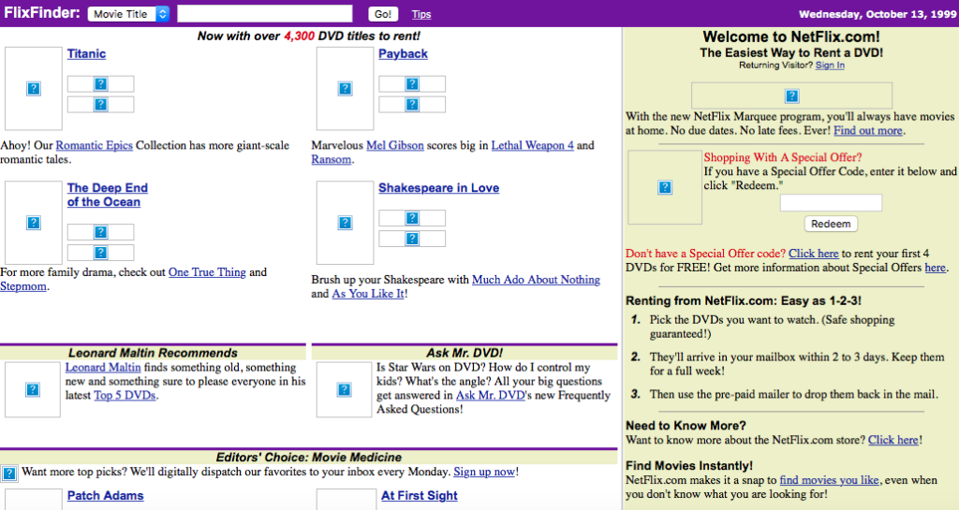Open the Titanic movie title link
The height and width of the screenshot is (510, 959).
point(86,53)
